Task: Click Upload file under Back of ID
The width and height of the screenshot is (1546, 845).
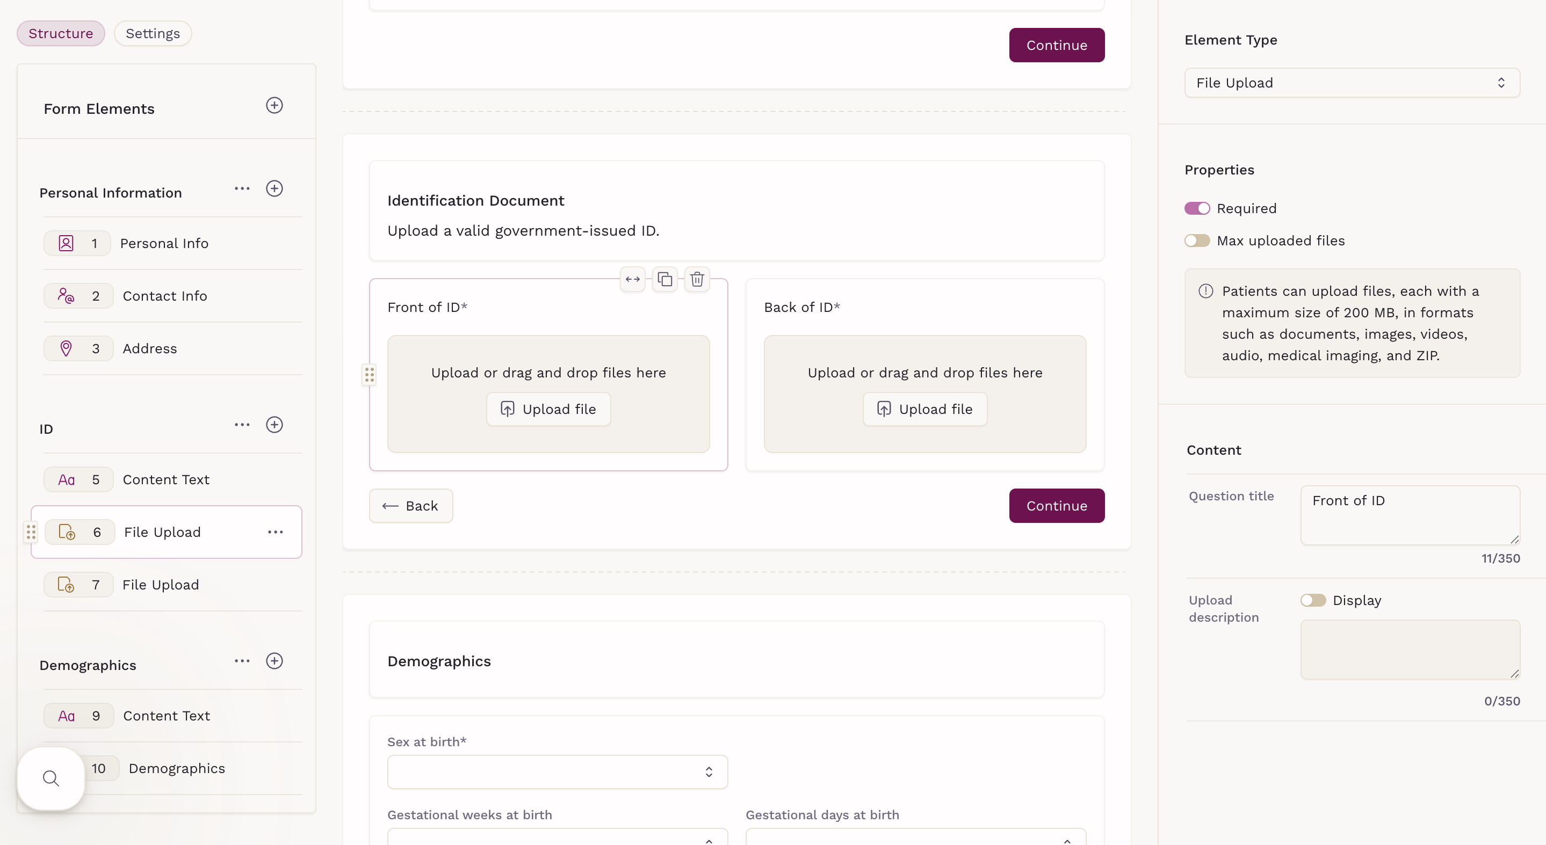Action: (925, 410)
